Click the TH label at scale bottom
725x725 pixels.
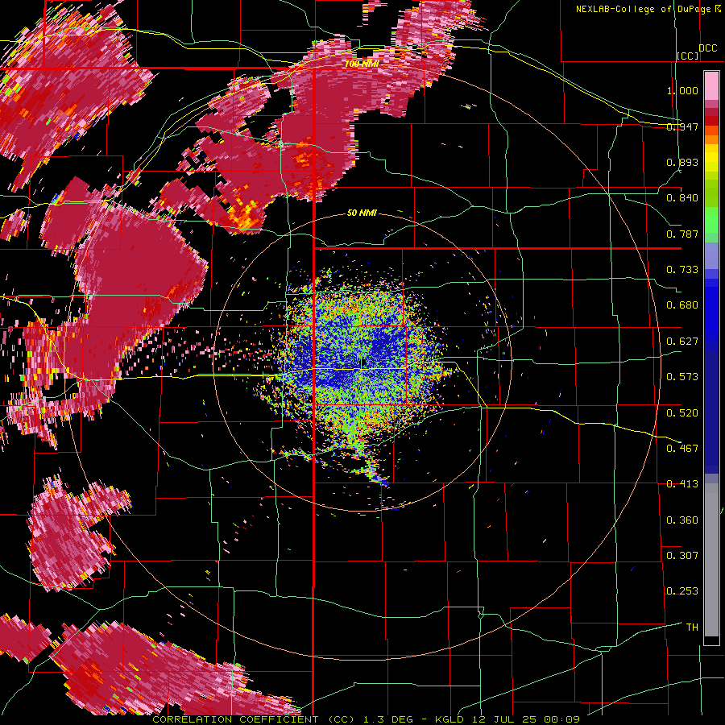point(692,627)
